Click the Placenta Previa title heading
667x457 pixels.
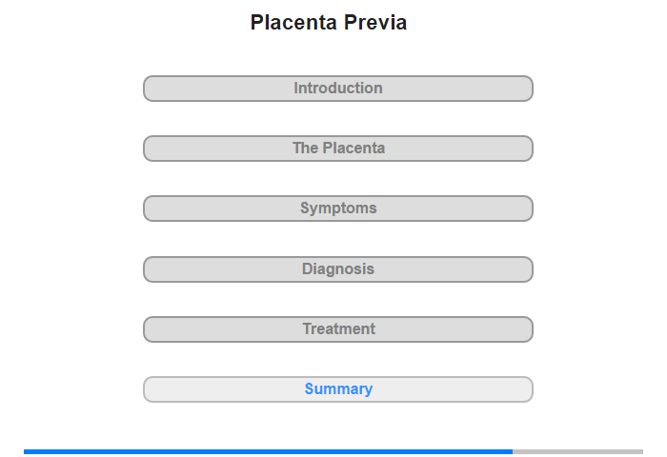(329, 23)
